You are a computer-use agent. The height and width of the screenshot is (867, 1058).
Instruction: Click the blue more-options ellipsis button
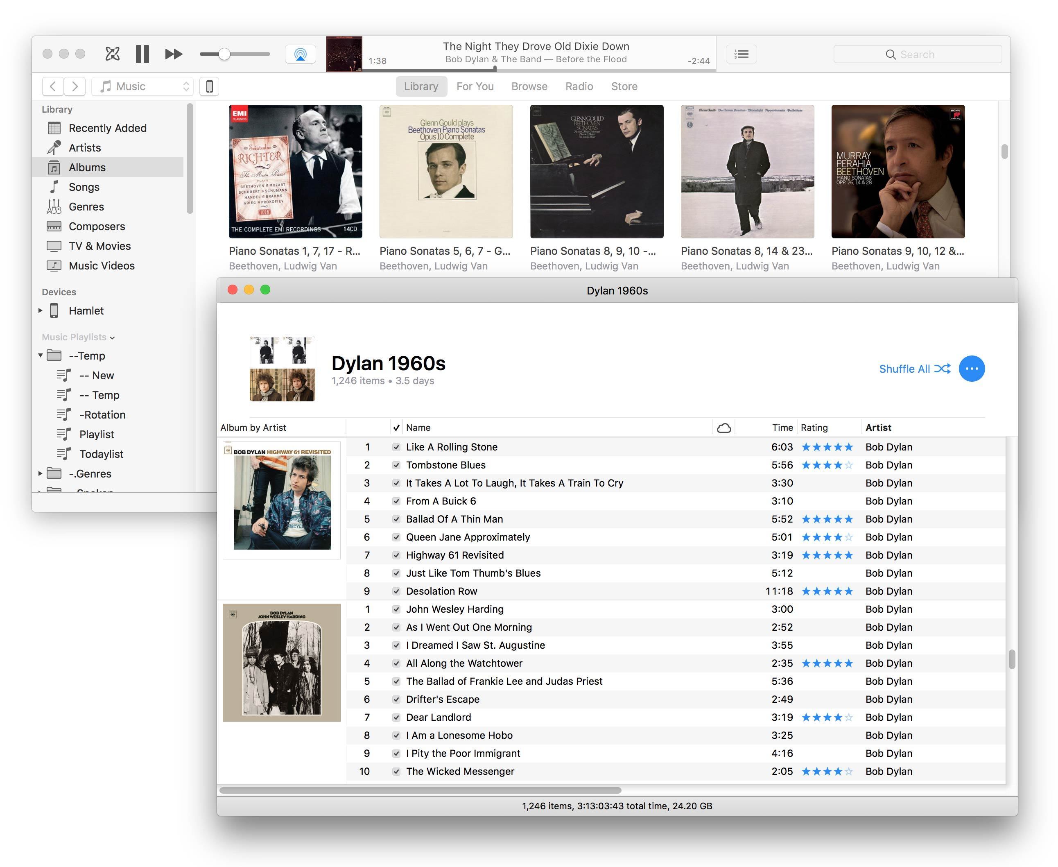click(x=972, y=369)
